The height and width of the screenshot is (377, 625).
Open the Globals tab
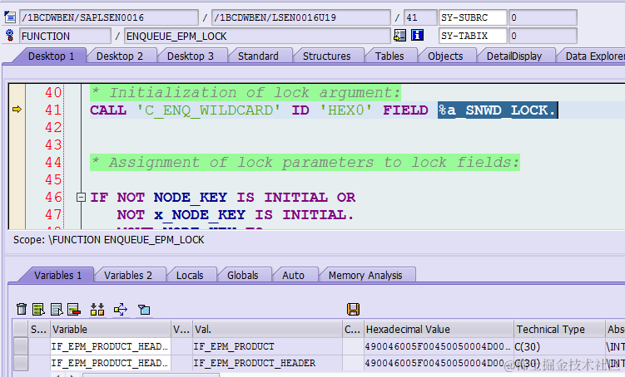[243, 275]
